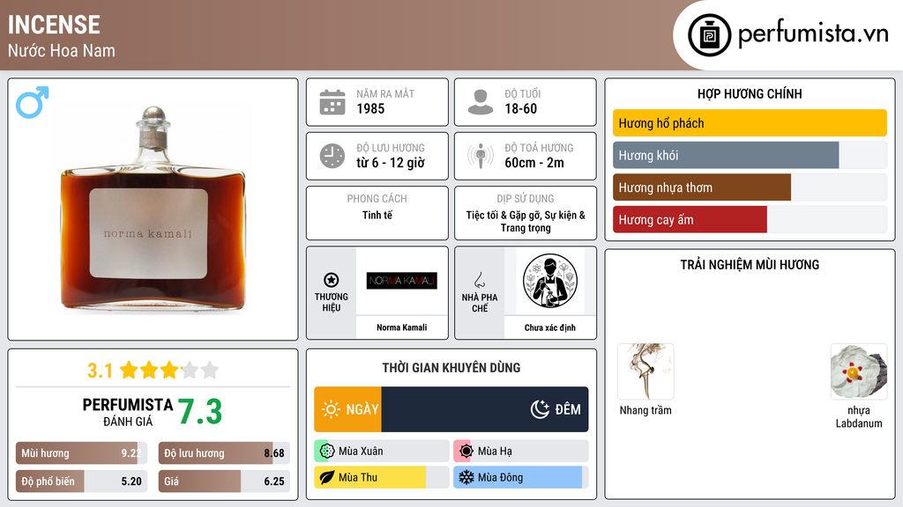Click the Norma Kamali brand name caption

point(402,327)
